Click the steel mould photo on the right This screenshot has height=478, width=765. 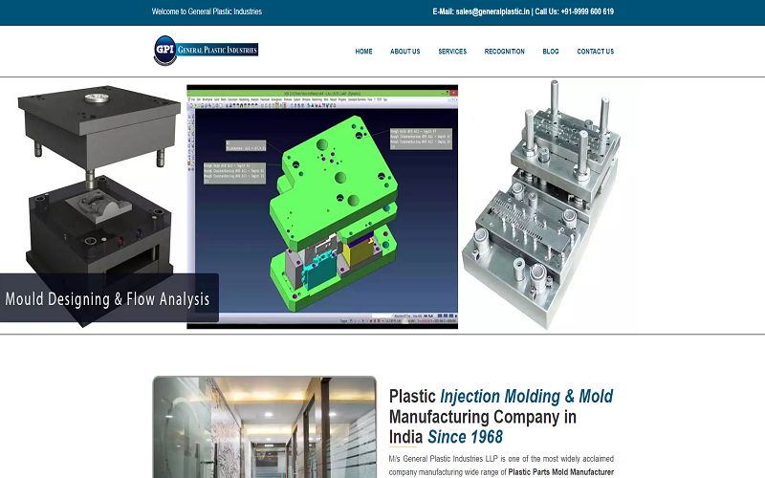pyautogui.click(x=541, y=205)
